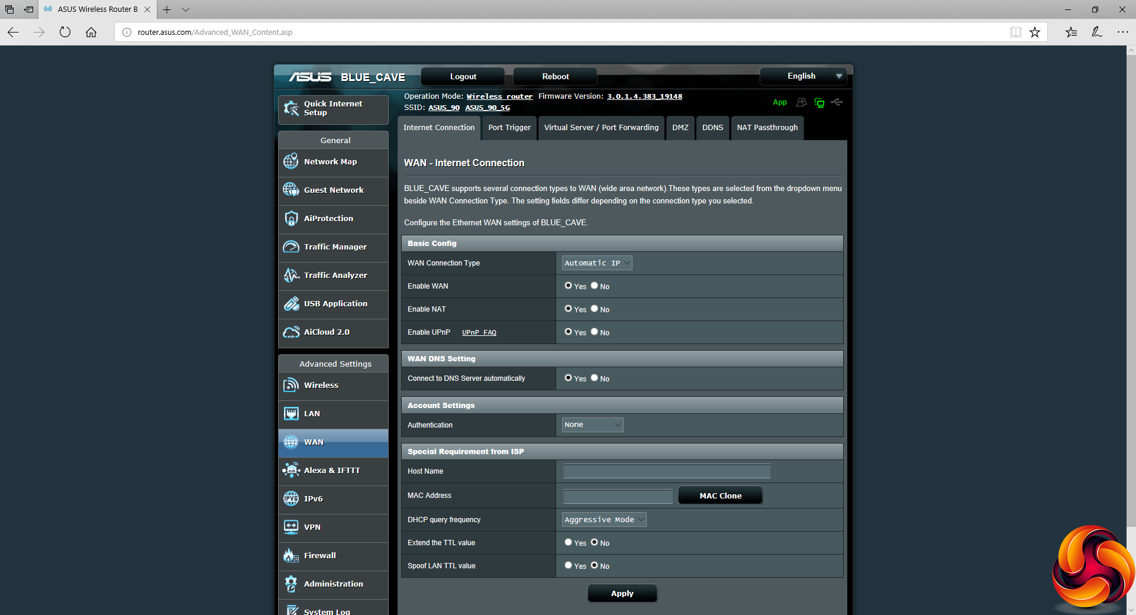Select Yes for Extend the TTL value

[568, 542]
